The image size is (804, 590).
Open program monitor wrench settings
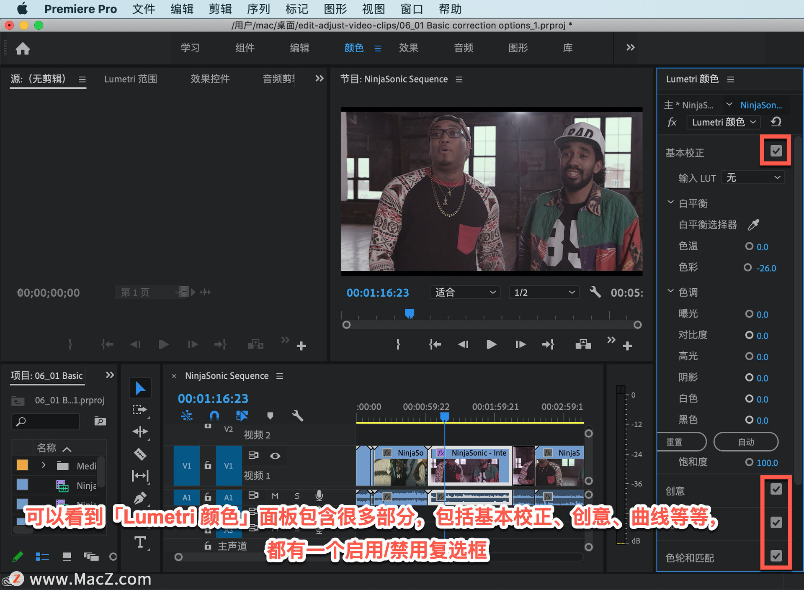(x=595, y=292)
